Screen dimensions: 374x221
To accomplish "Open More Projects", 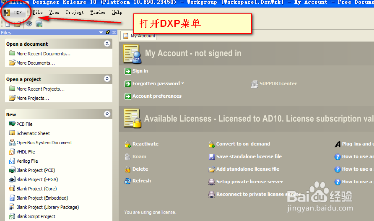I will pos(33,98).
